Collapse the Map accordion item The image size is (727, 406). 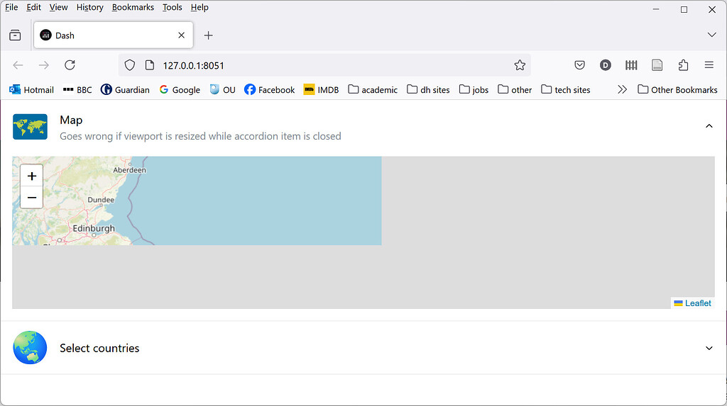709,126
